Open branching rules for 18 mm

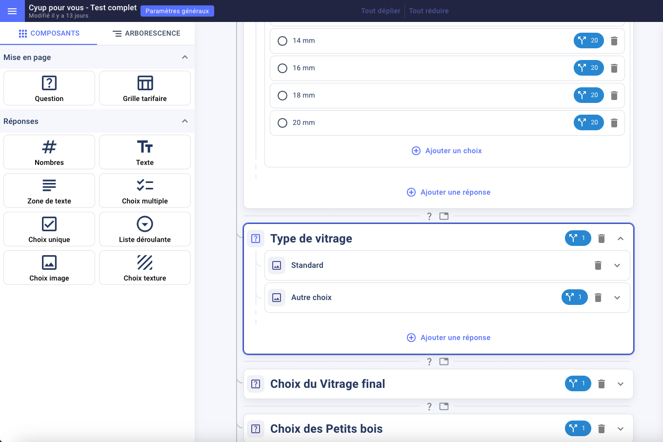(589, 95)
